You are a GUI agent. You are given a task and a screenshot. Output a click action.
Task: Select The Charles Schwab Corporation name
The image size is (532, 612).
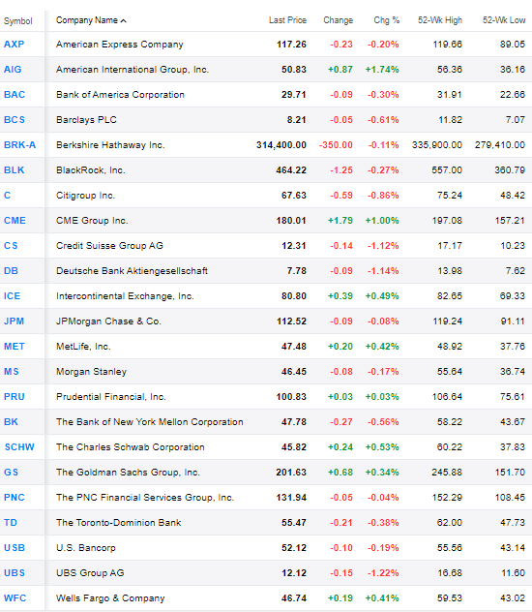pos(131,447)
